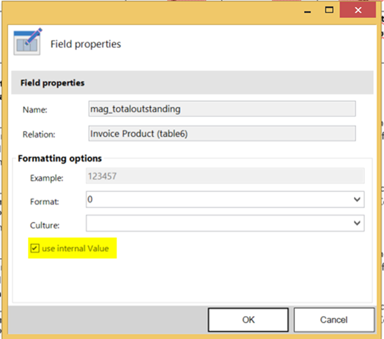
Task: Click the Culture: label
Action: (x=44, y=225)
